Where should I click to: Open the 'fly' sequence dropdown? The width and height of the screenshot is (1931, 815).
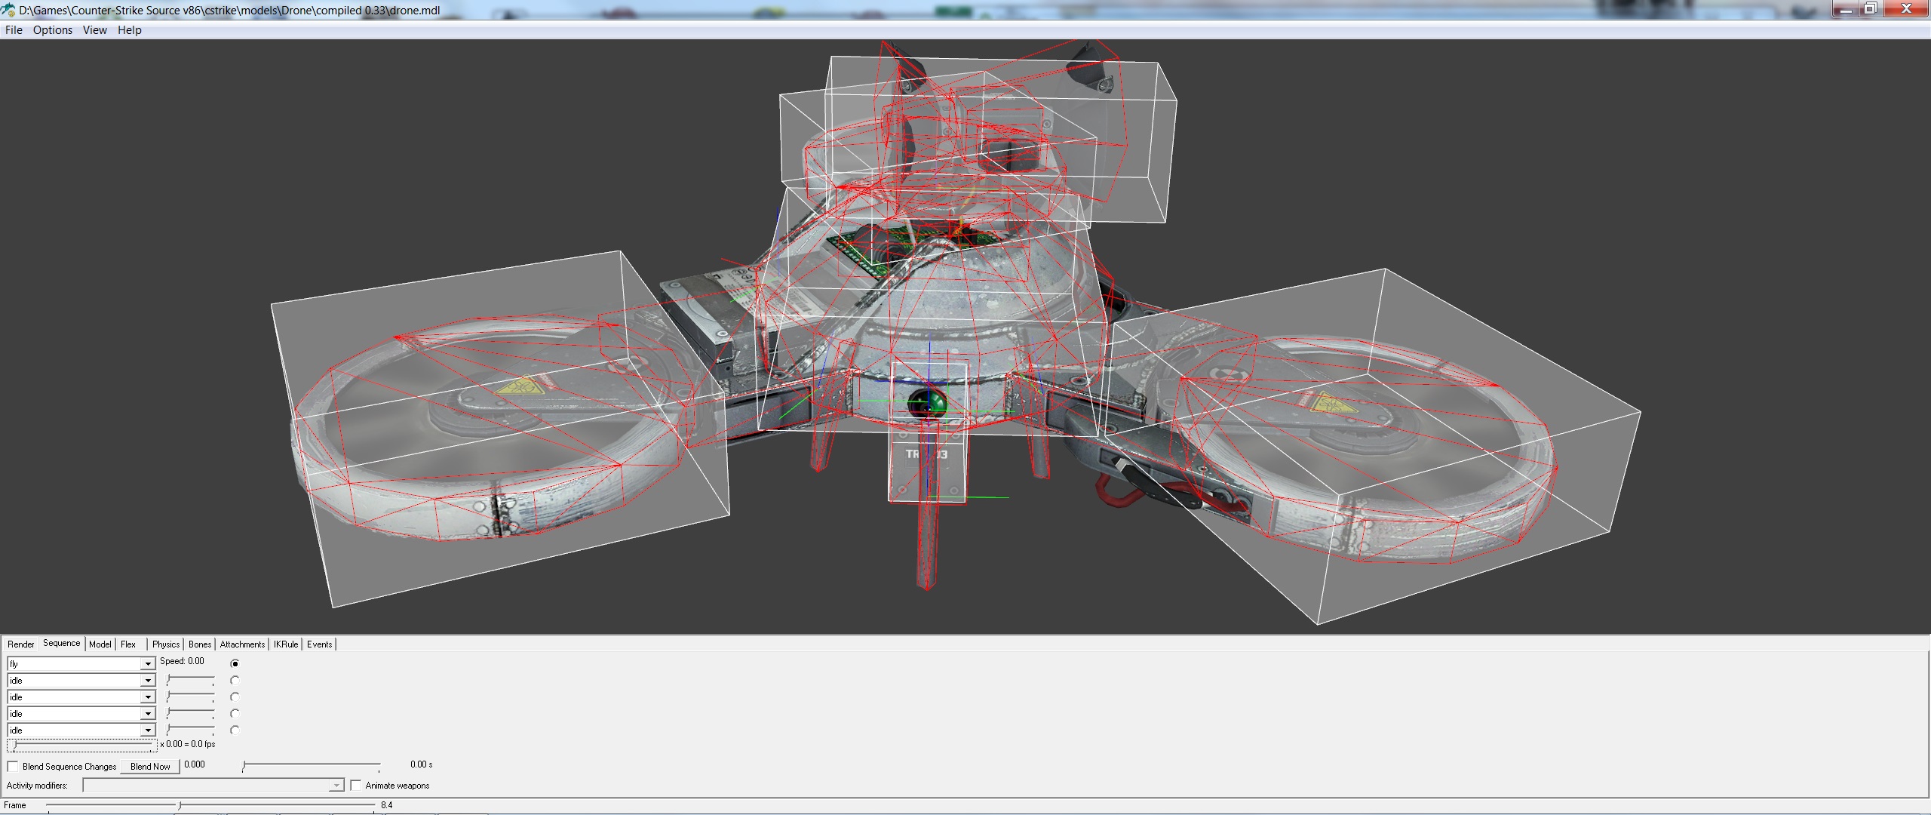coord(81,664)
